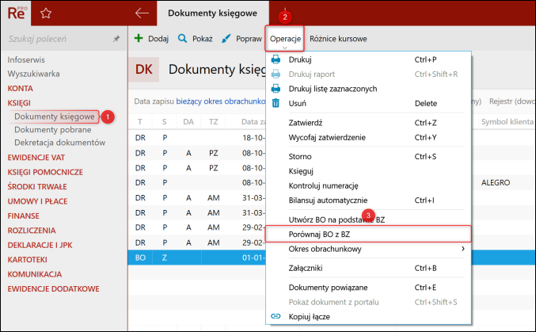Viewport: 536px width, 332px height.
Task: Open KOMUNIKACJA section
Action: pos(35,274)
